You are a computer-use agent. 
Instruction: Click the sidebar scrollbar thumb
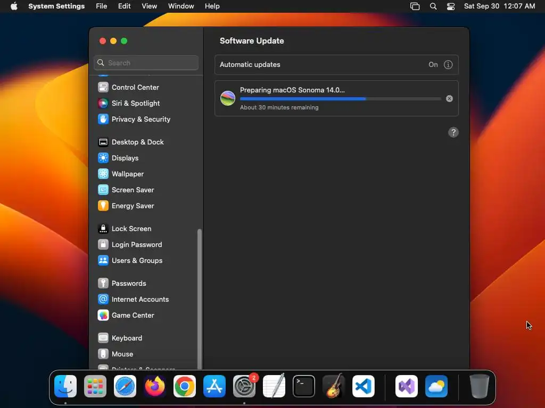[x=200, y=299]
